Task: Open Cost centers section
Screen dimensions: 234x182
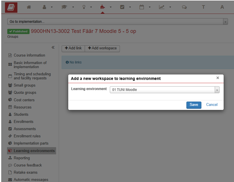Action: [x=24, y=100]
